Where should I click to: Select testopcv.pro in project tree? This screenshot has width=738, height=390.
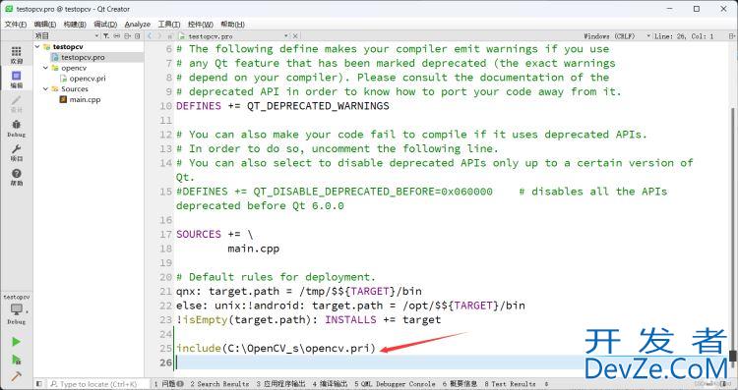(83, 57)
